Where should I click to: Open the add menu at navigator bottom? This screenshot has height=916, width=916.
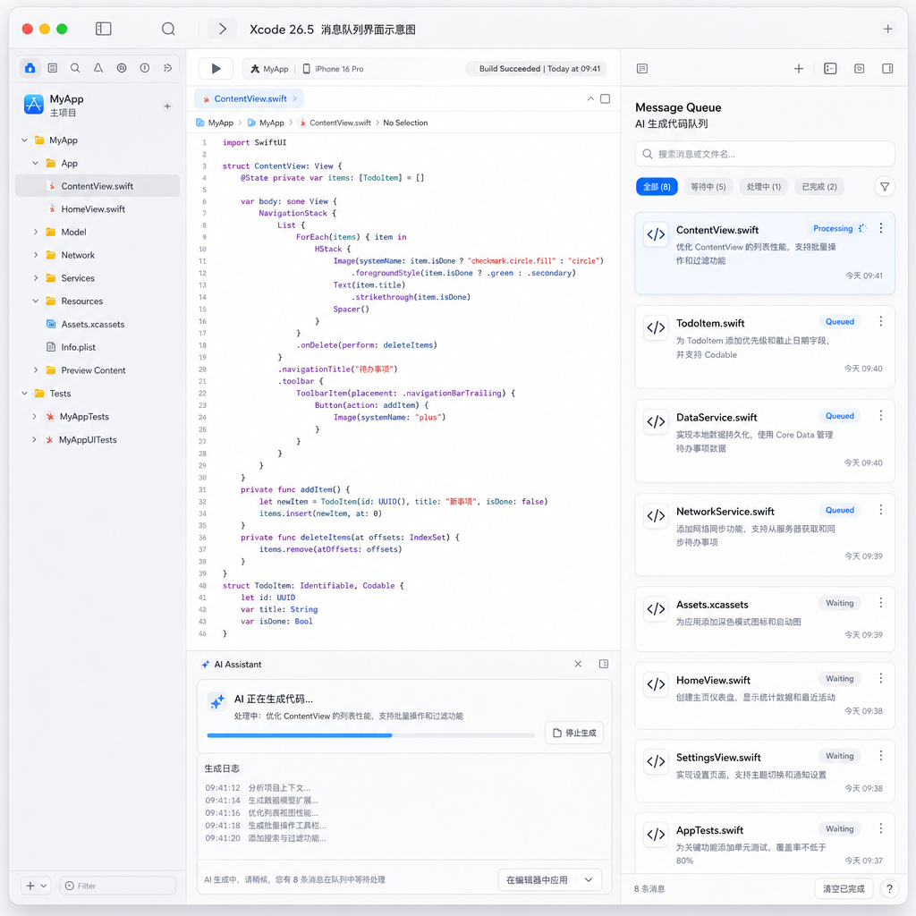[36, 886]
